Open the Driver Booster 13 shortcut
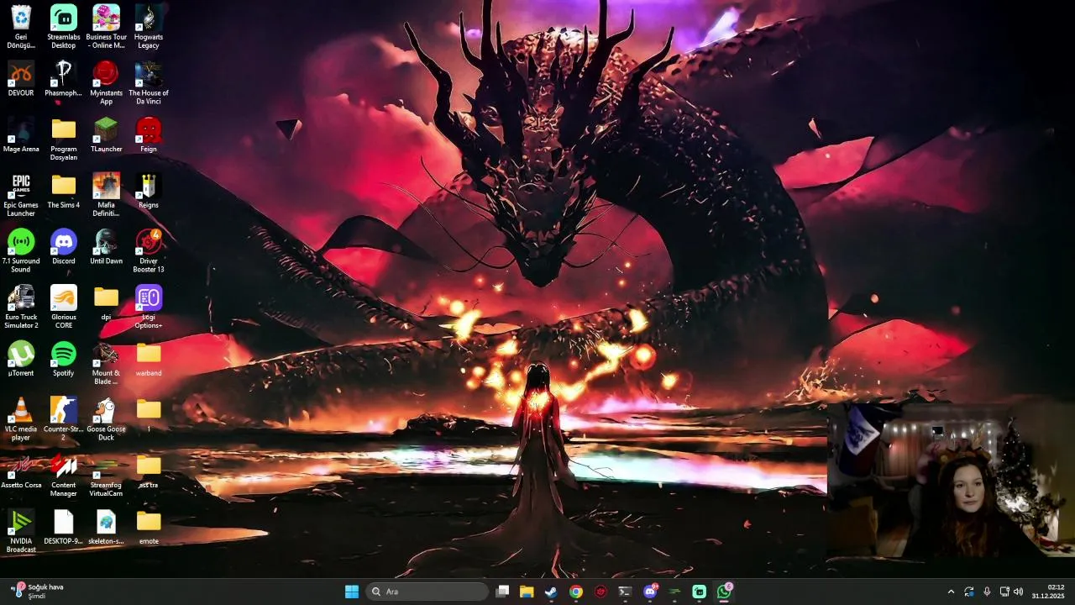This screenshot has width=1075, height=605. (149, 251)
